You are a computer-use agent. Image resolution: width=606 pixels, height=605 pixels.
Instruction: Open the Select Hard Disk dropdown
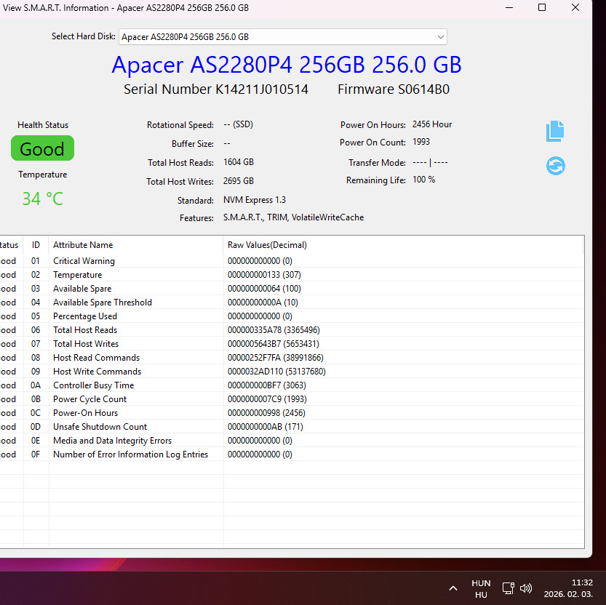click(x=282, y=36)
